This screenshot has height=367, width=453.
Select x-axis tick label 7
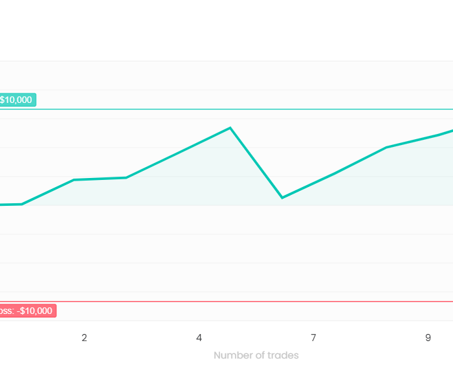click(313, 337)
